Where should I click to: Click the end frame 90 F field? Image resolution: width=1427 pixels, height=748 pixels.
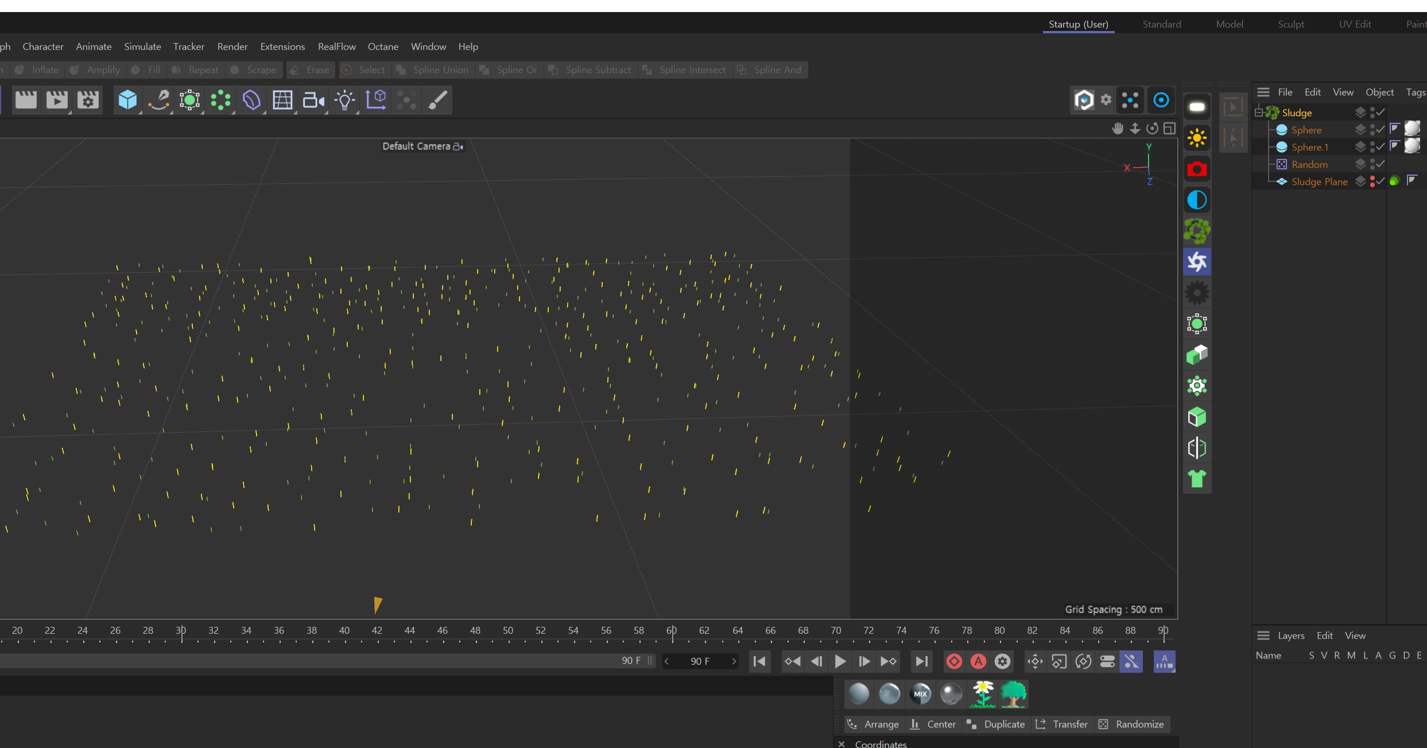(700, 661)
